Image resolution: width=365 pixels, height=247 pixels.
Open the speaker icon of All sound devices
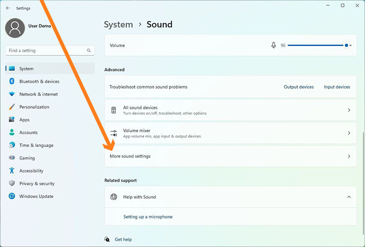114,110
